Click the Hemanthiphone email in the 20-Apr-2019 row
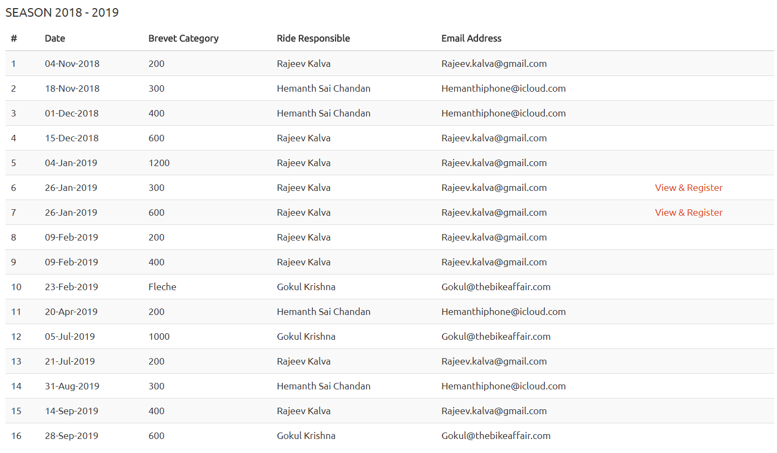The width and height of the screenshot is (777, 453). point(503,312)
